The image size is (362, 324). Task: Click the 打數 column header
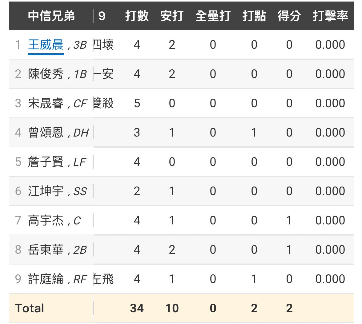pos(137,16)
